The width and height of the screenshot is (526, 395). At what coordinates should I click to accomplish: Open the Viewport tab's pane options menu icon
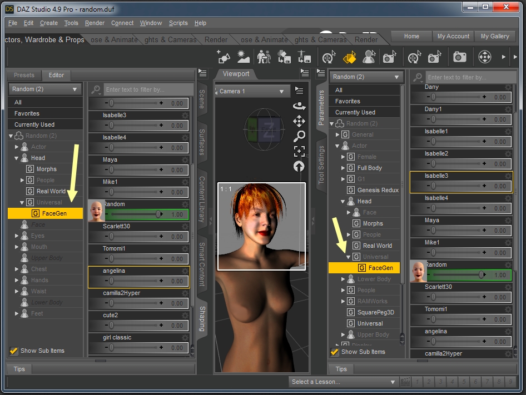pos(305,73)
